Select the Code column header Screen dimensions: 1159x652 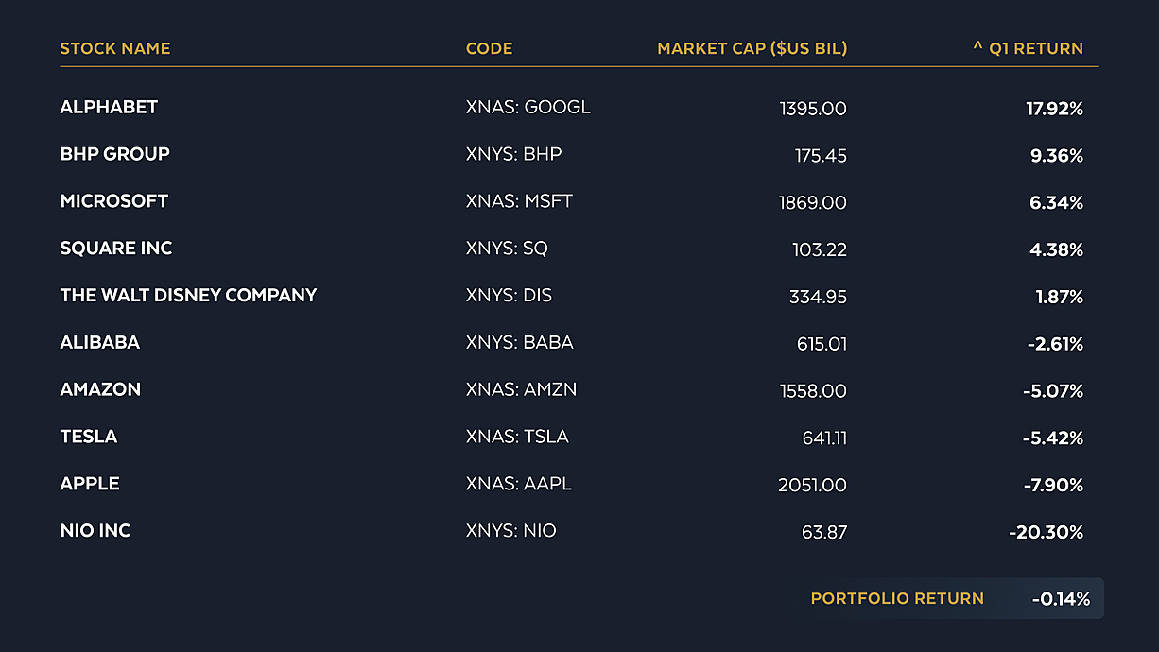click(x=490, y=48)
